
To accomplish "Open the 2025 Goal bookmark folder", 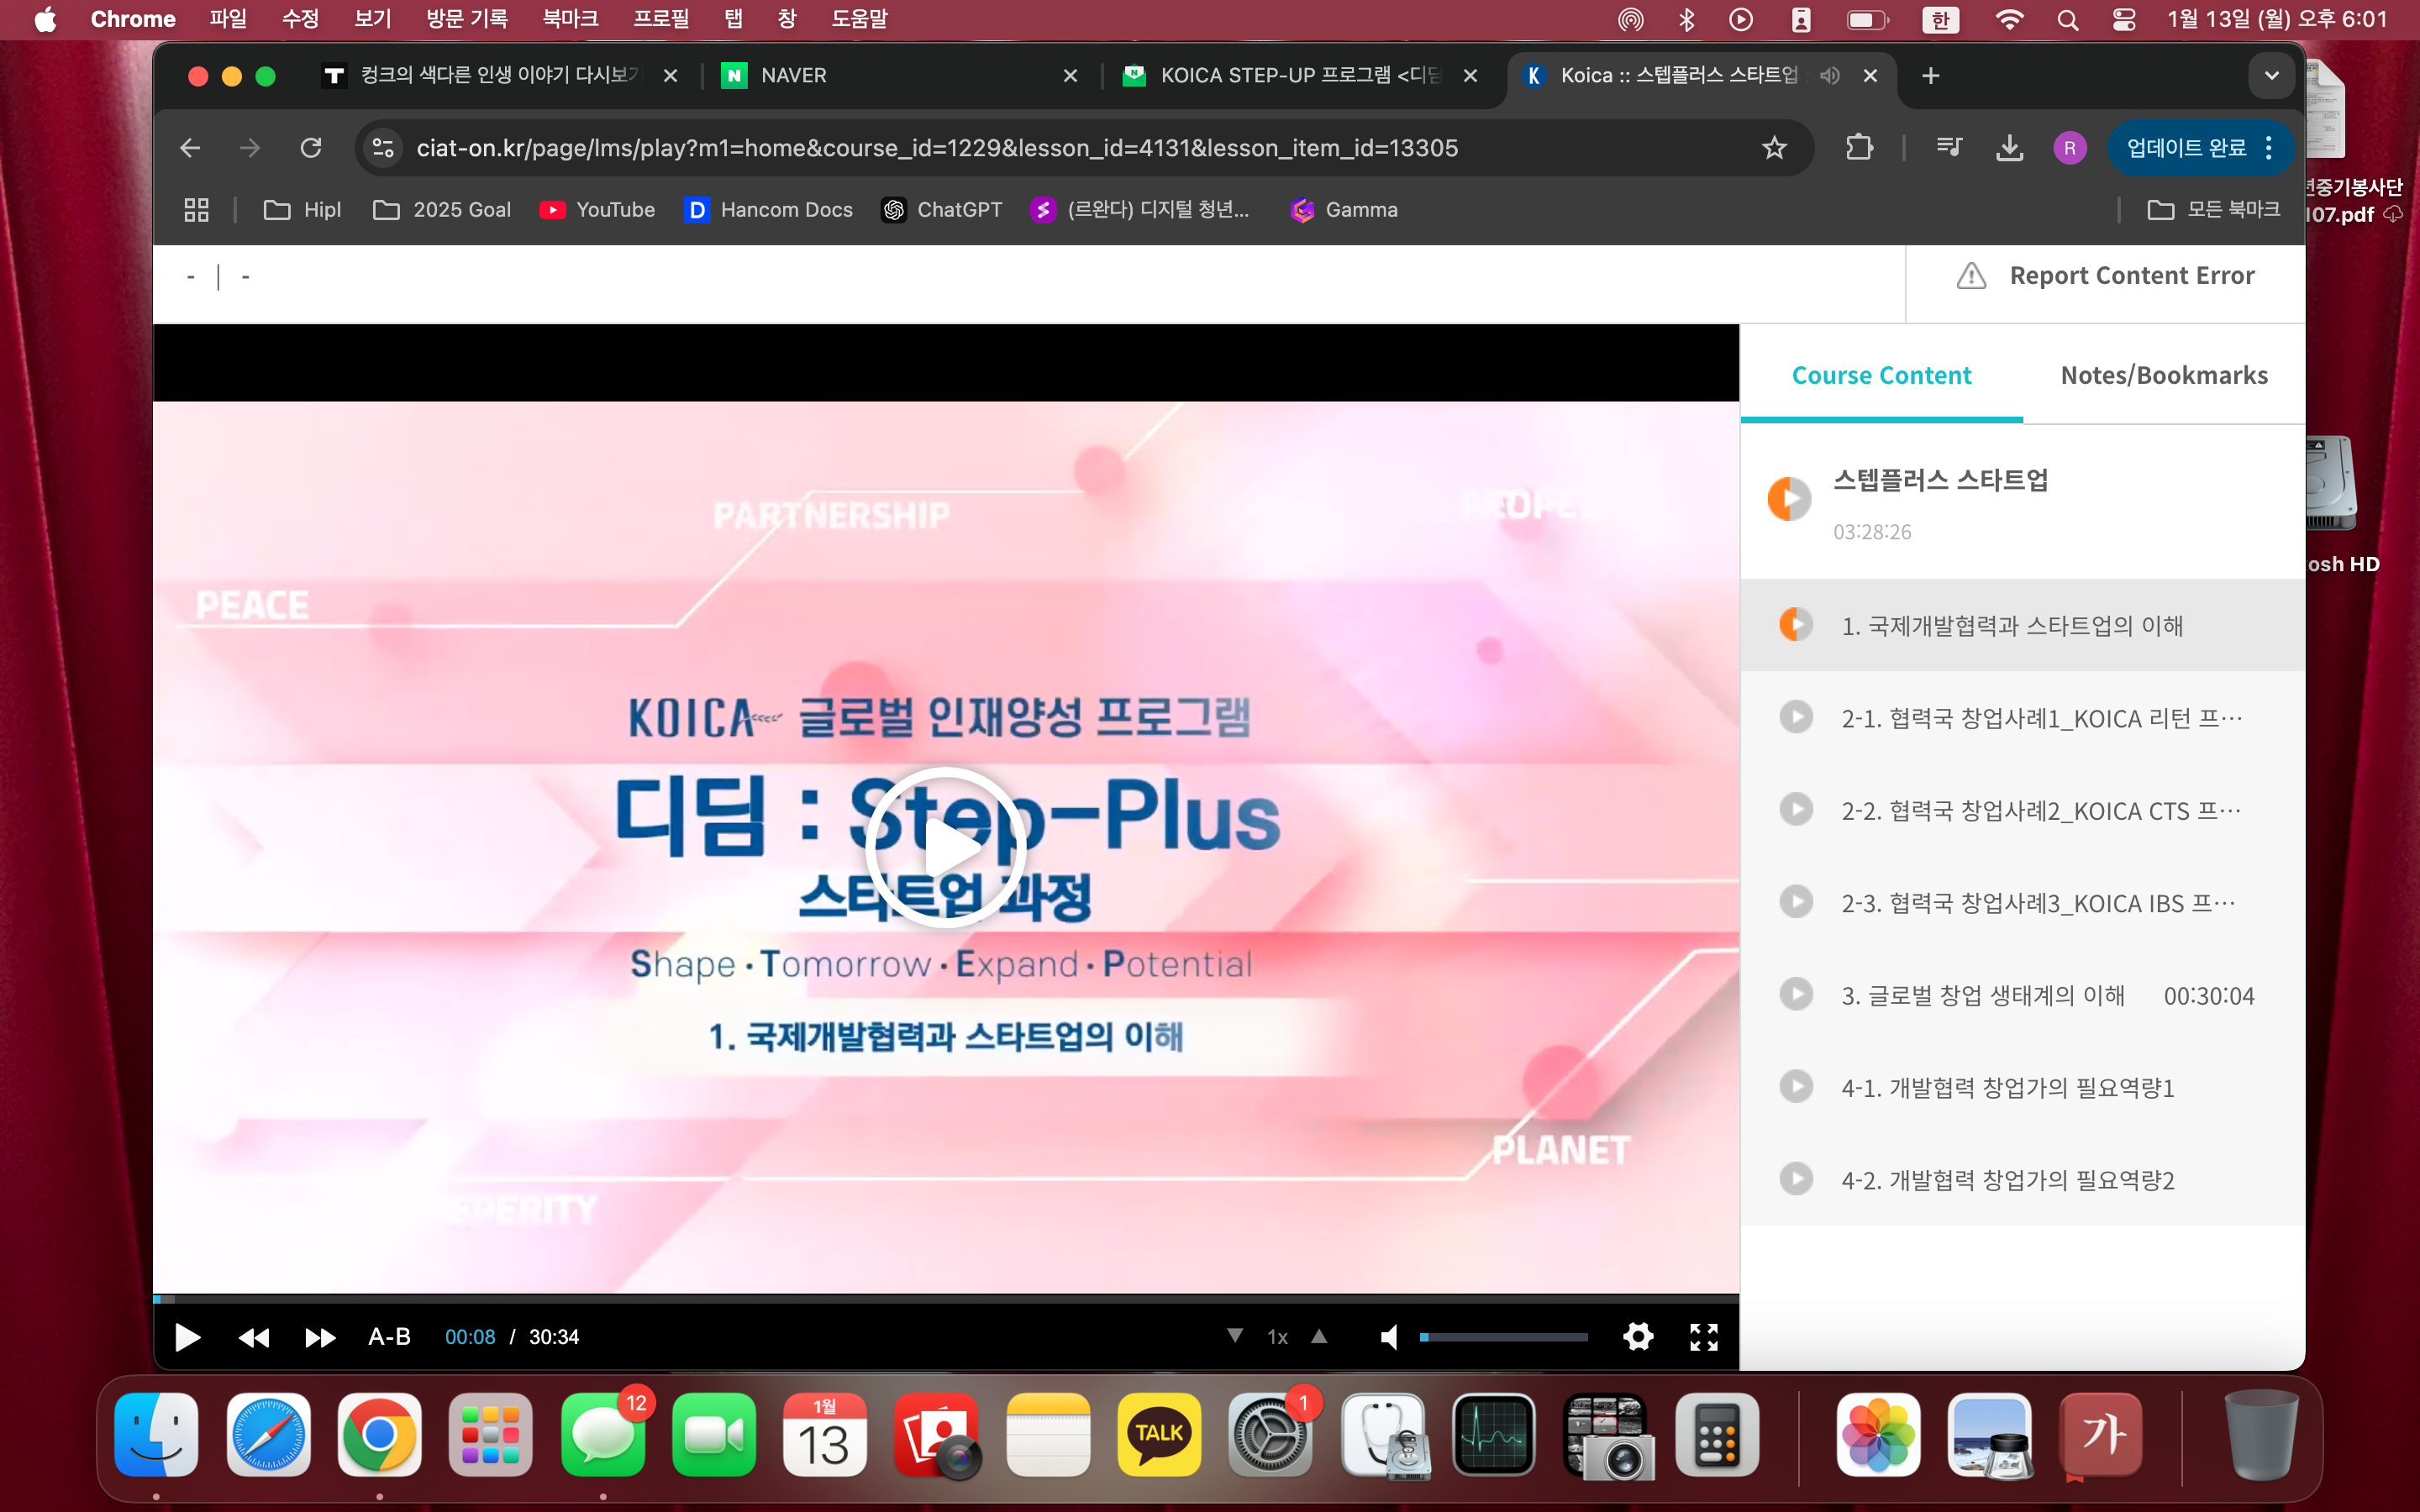I will tap(442, 210).
